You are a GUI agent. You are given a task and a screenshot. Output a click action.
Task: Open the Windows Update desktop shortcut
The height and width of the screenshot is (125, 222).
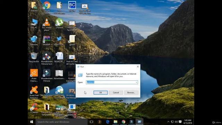(x=72, y=110)
